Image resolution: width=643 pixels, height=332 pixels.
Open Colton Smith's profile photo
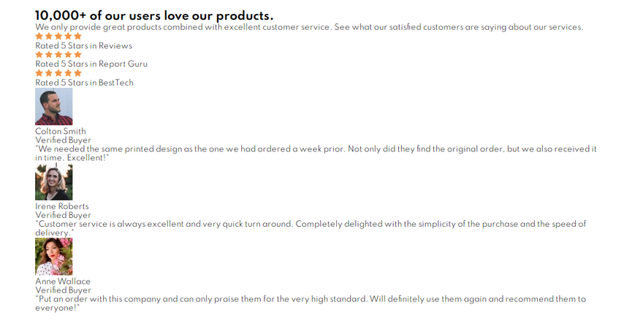point(54,107)
